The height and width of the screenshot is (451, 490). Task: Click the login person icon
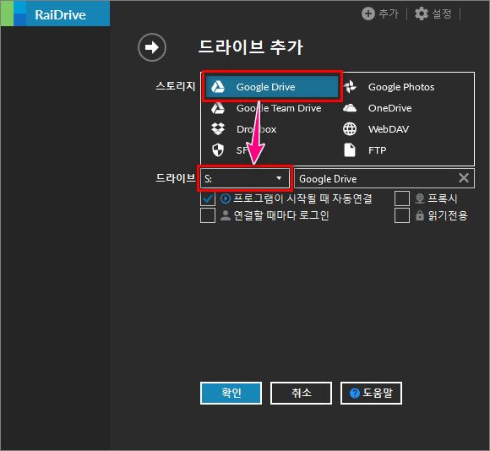click(x=226, y=215)
